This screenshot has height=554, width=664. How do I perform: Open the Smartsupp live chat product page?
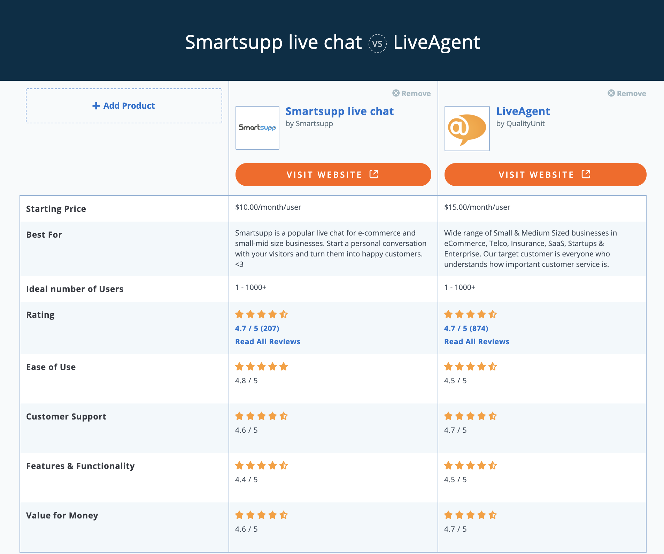coord(340,111)
